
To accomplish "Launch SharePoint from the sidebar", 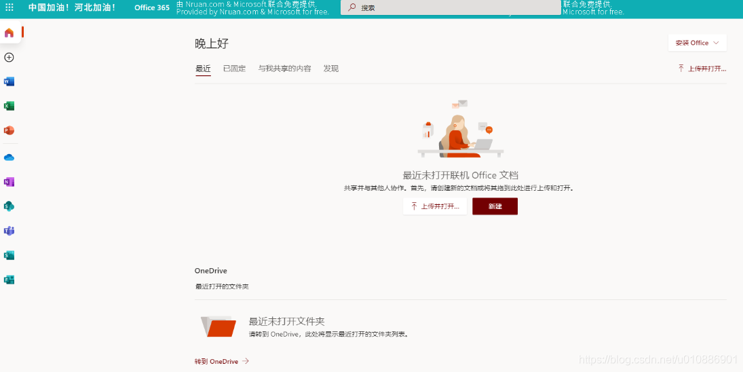I will point(9,206).
